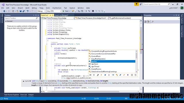This screenshot has height=103, width=184.
Task: Close the Toolbox panel
Action: coord(38,15)
